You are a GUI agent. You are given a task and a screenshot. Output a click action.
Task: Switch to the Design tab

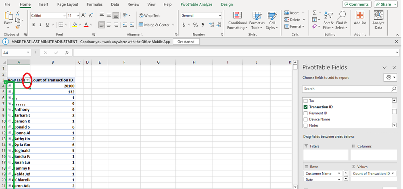point(227,4)
